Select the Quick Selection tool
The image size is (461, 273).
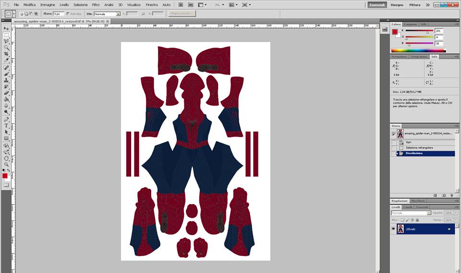click(x=6, y=48)
